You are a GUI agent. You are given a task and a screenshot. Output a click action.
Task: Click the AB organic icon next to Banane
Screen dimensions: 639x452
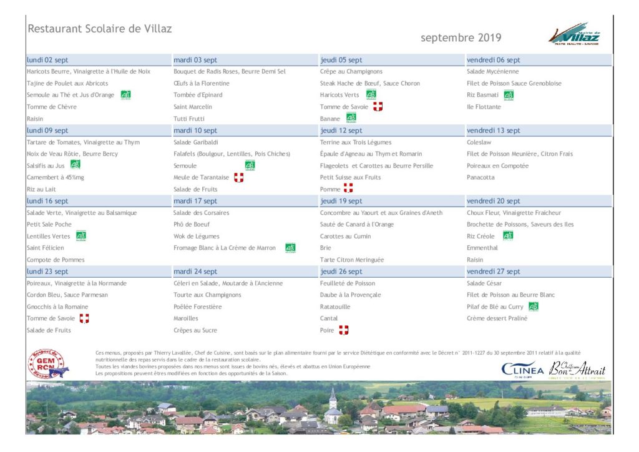(351, 118)
